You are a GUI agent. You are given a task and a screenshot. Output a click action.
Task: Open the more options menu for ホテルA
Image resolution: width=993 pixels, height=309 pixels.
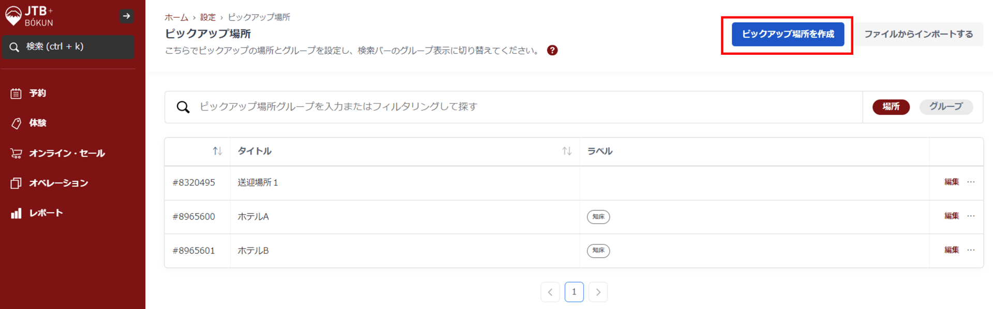(x=971, y=216)
